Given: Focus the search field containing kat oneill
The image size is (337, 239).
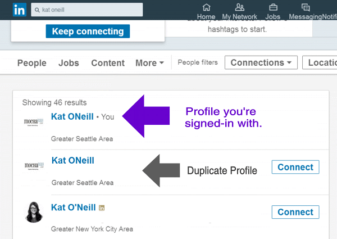Looking at the screenshot, I should [x=95, y=10].
